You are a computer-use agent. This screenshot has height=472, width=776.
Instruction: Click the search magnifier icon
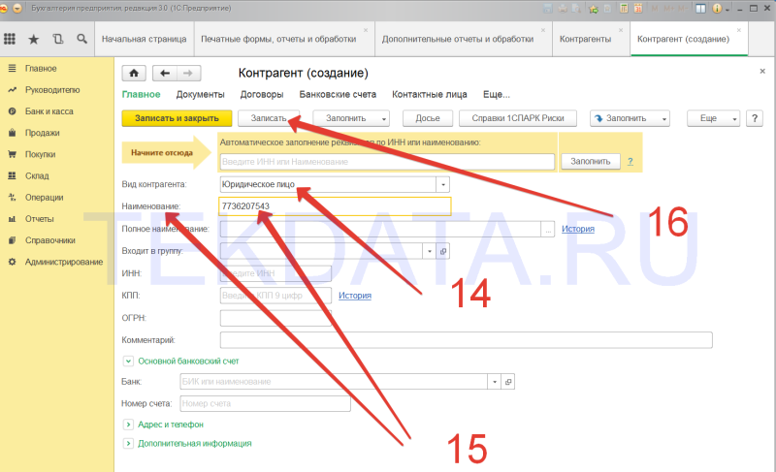81,39
